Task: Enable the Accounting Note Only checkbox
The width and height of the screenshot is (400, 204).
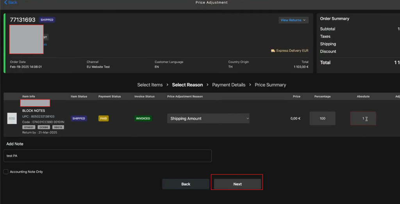Action: coord(6,172)
